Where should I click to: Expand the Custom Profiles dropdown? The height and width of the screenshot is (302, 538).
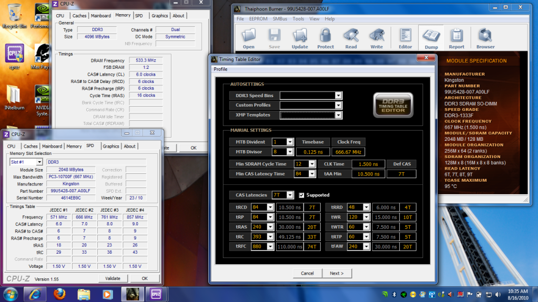point(338,105)
